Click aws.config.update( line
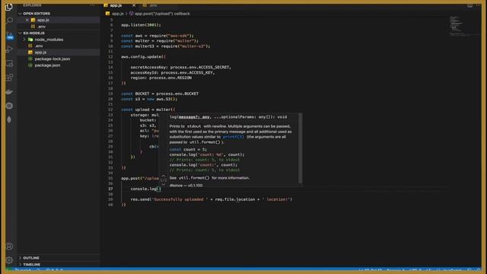This screenshot has height=274, width=487. 143,57
